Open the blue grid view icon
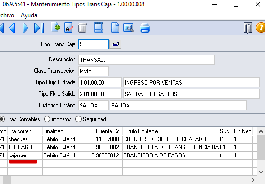The image size is (265, 184). [x=99, y=27]
